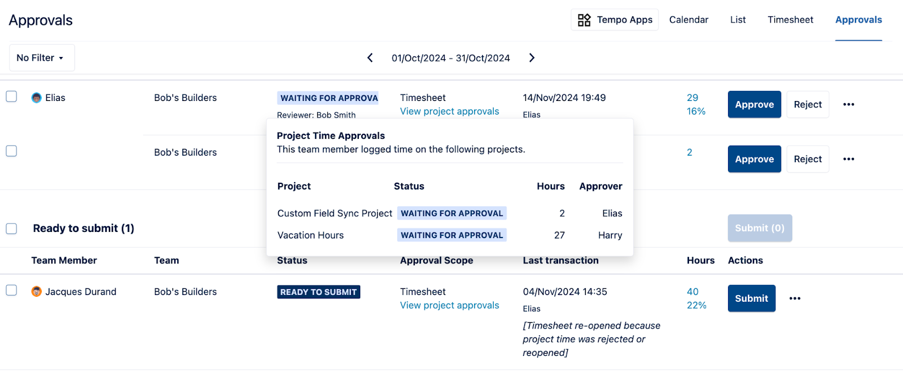
Task: Click Elias's avatar icon
Action: (37, 98)
